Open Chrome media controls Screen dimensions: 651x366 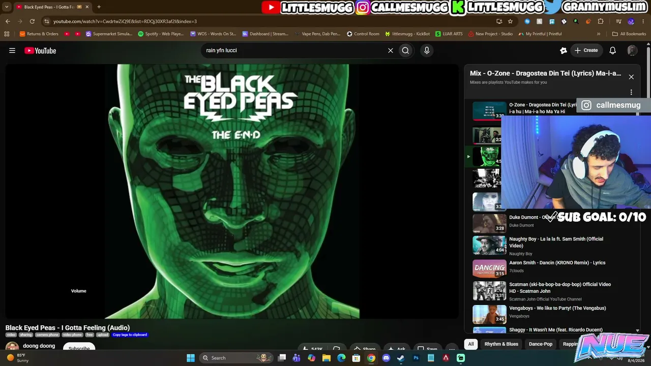tap(618, 21)
